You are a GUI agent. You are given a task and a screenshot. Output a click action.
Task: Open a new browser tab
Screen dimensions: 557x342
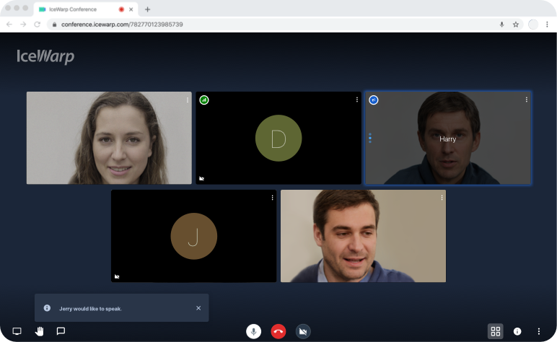coord(147,9)
